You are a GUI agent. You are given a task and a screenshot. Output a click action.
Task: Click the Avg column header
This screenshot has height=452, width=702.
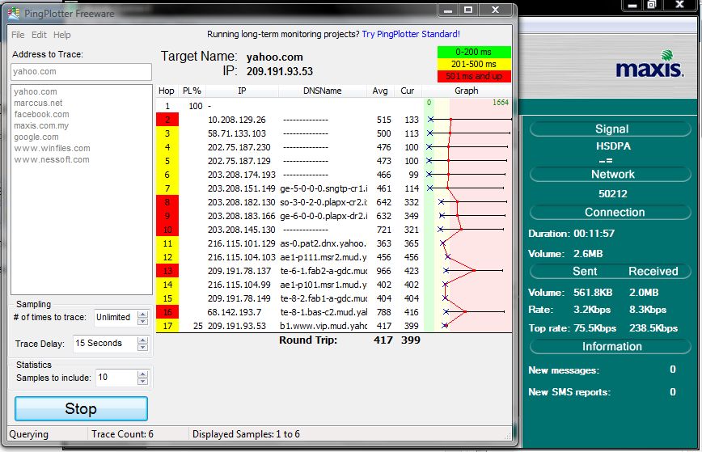(x=380, y=91)
